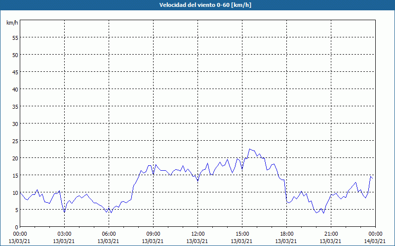Click the y-axis value '20'
The width and height of the screenshot is (395, 246).
(x=15, y=158)
